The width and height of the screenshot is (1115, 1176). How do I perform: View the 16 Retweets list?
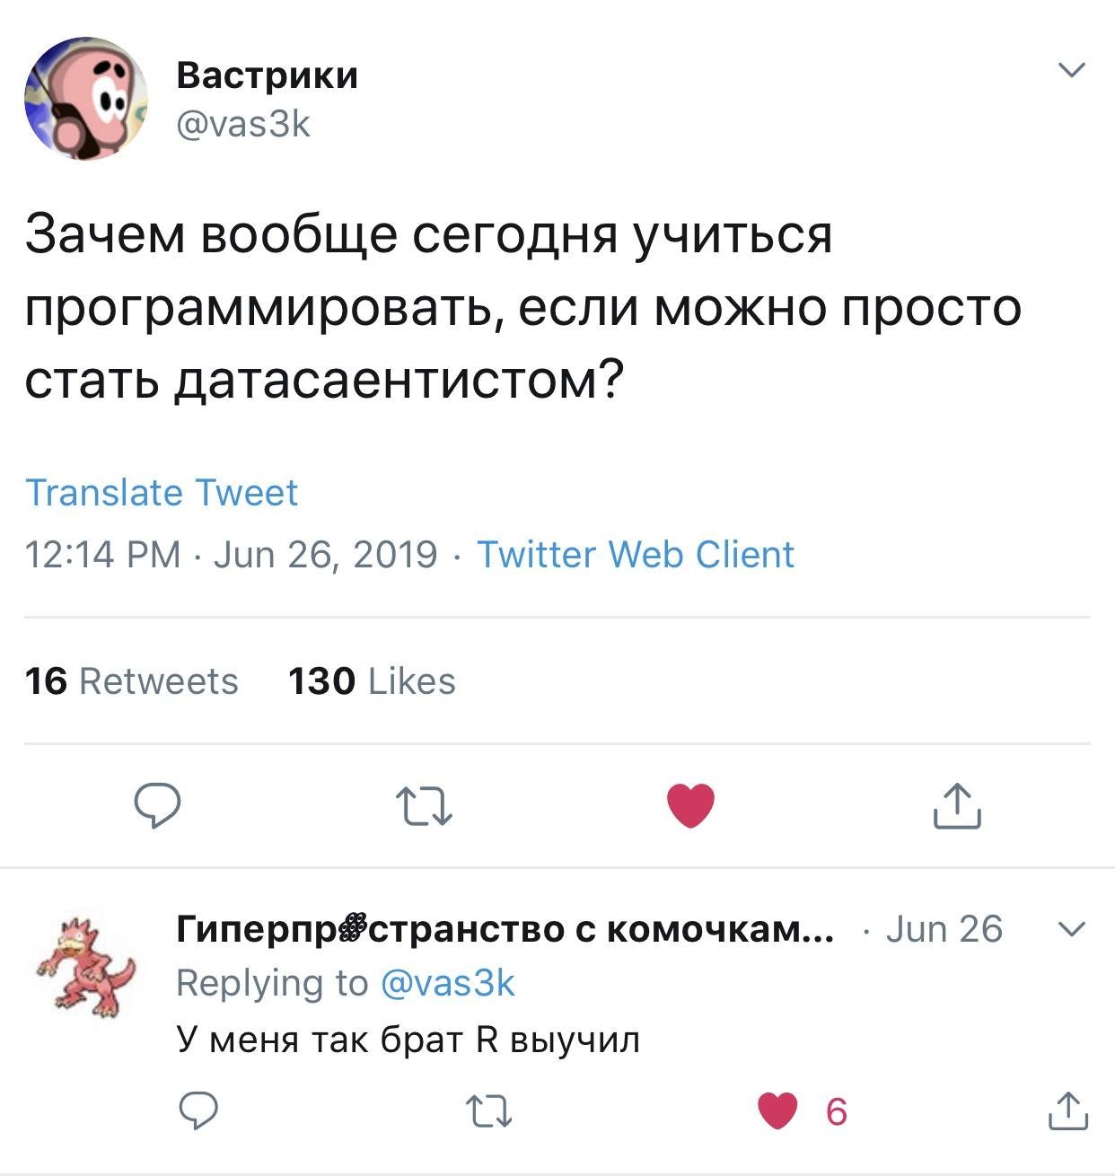coord(132,681)
